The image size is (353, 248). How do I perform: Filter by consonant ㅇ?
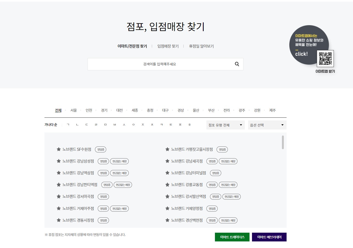(133, 125)
